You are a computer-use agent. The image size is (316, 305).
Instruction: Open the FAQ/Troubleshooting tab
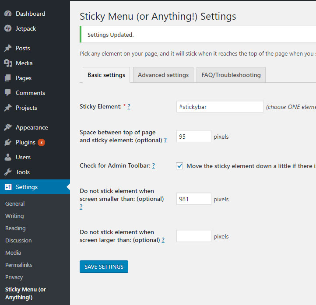click(231, 75)
